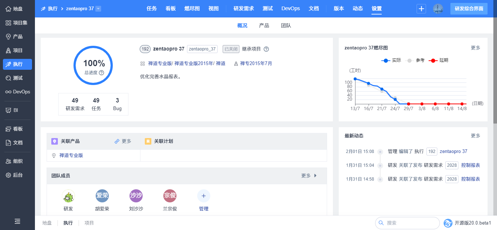Go to 项目集 in the sidebar
This screenshot has width=497, height=230.
17,23
